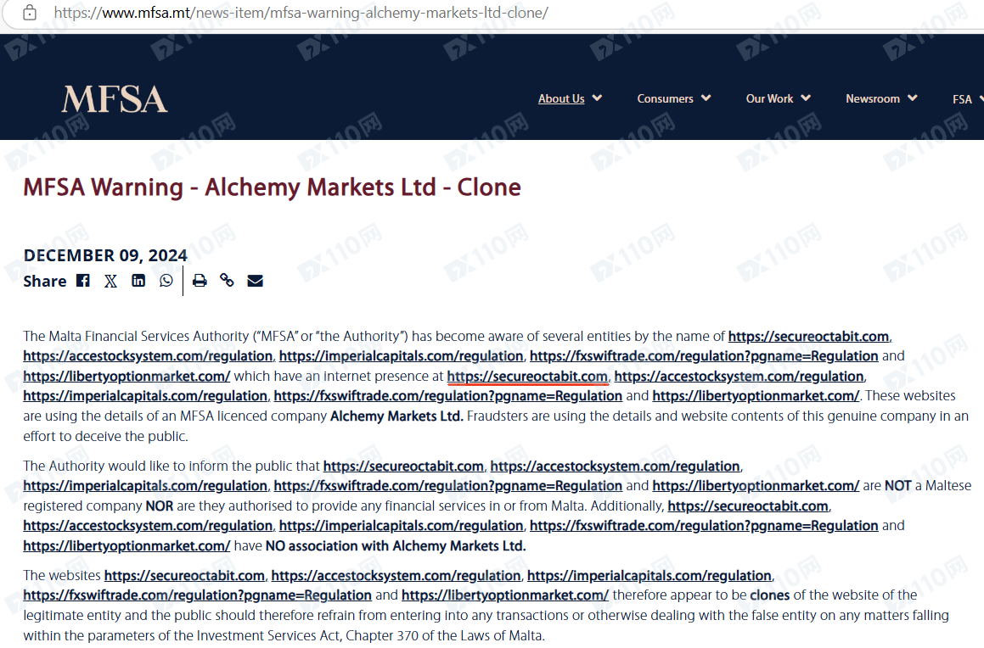Click the lock icon in address bar
984x648 pixels.
(x=30, y=13)
